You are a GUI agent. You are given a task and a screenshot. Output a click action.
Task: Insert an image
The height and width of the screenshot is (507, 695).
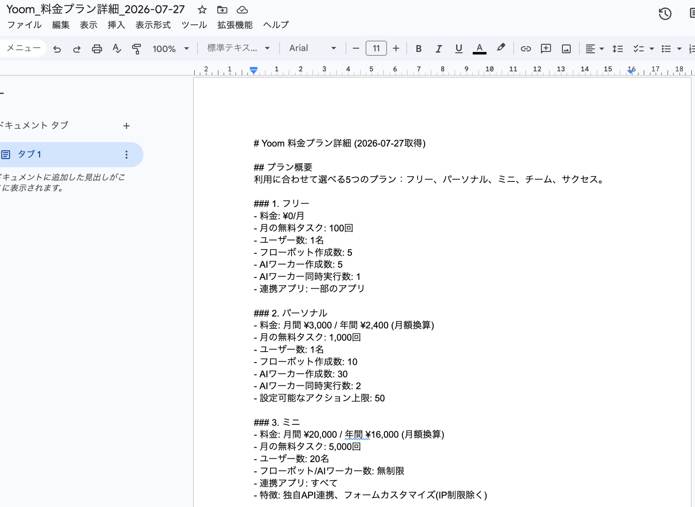pos(566,49)
